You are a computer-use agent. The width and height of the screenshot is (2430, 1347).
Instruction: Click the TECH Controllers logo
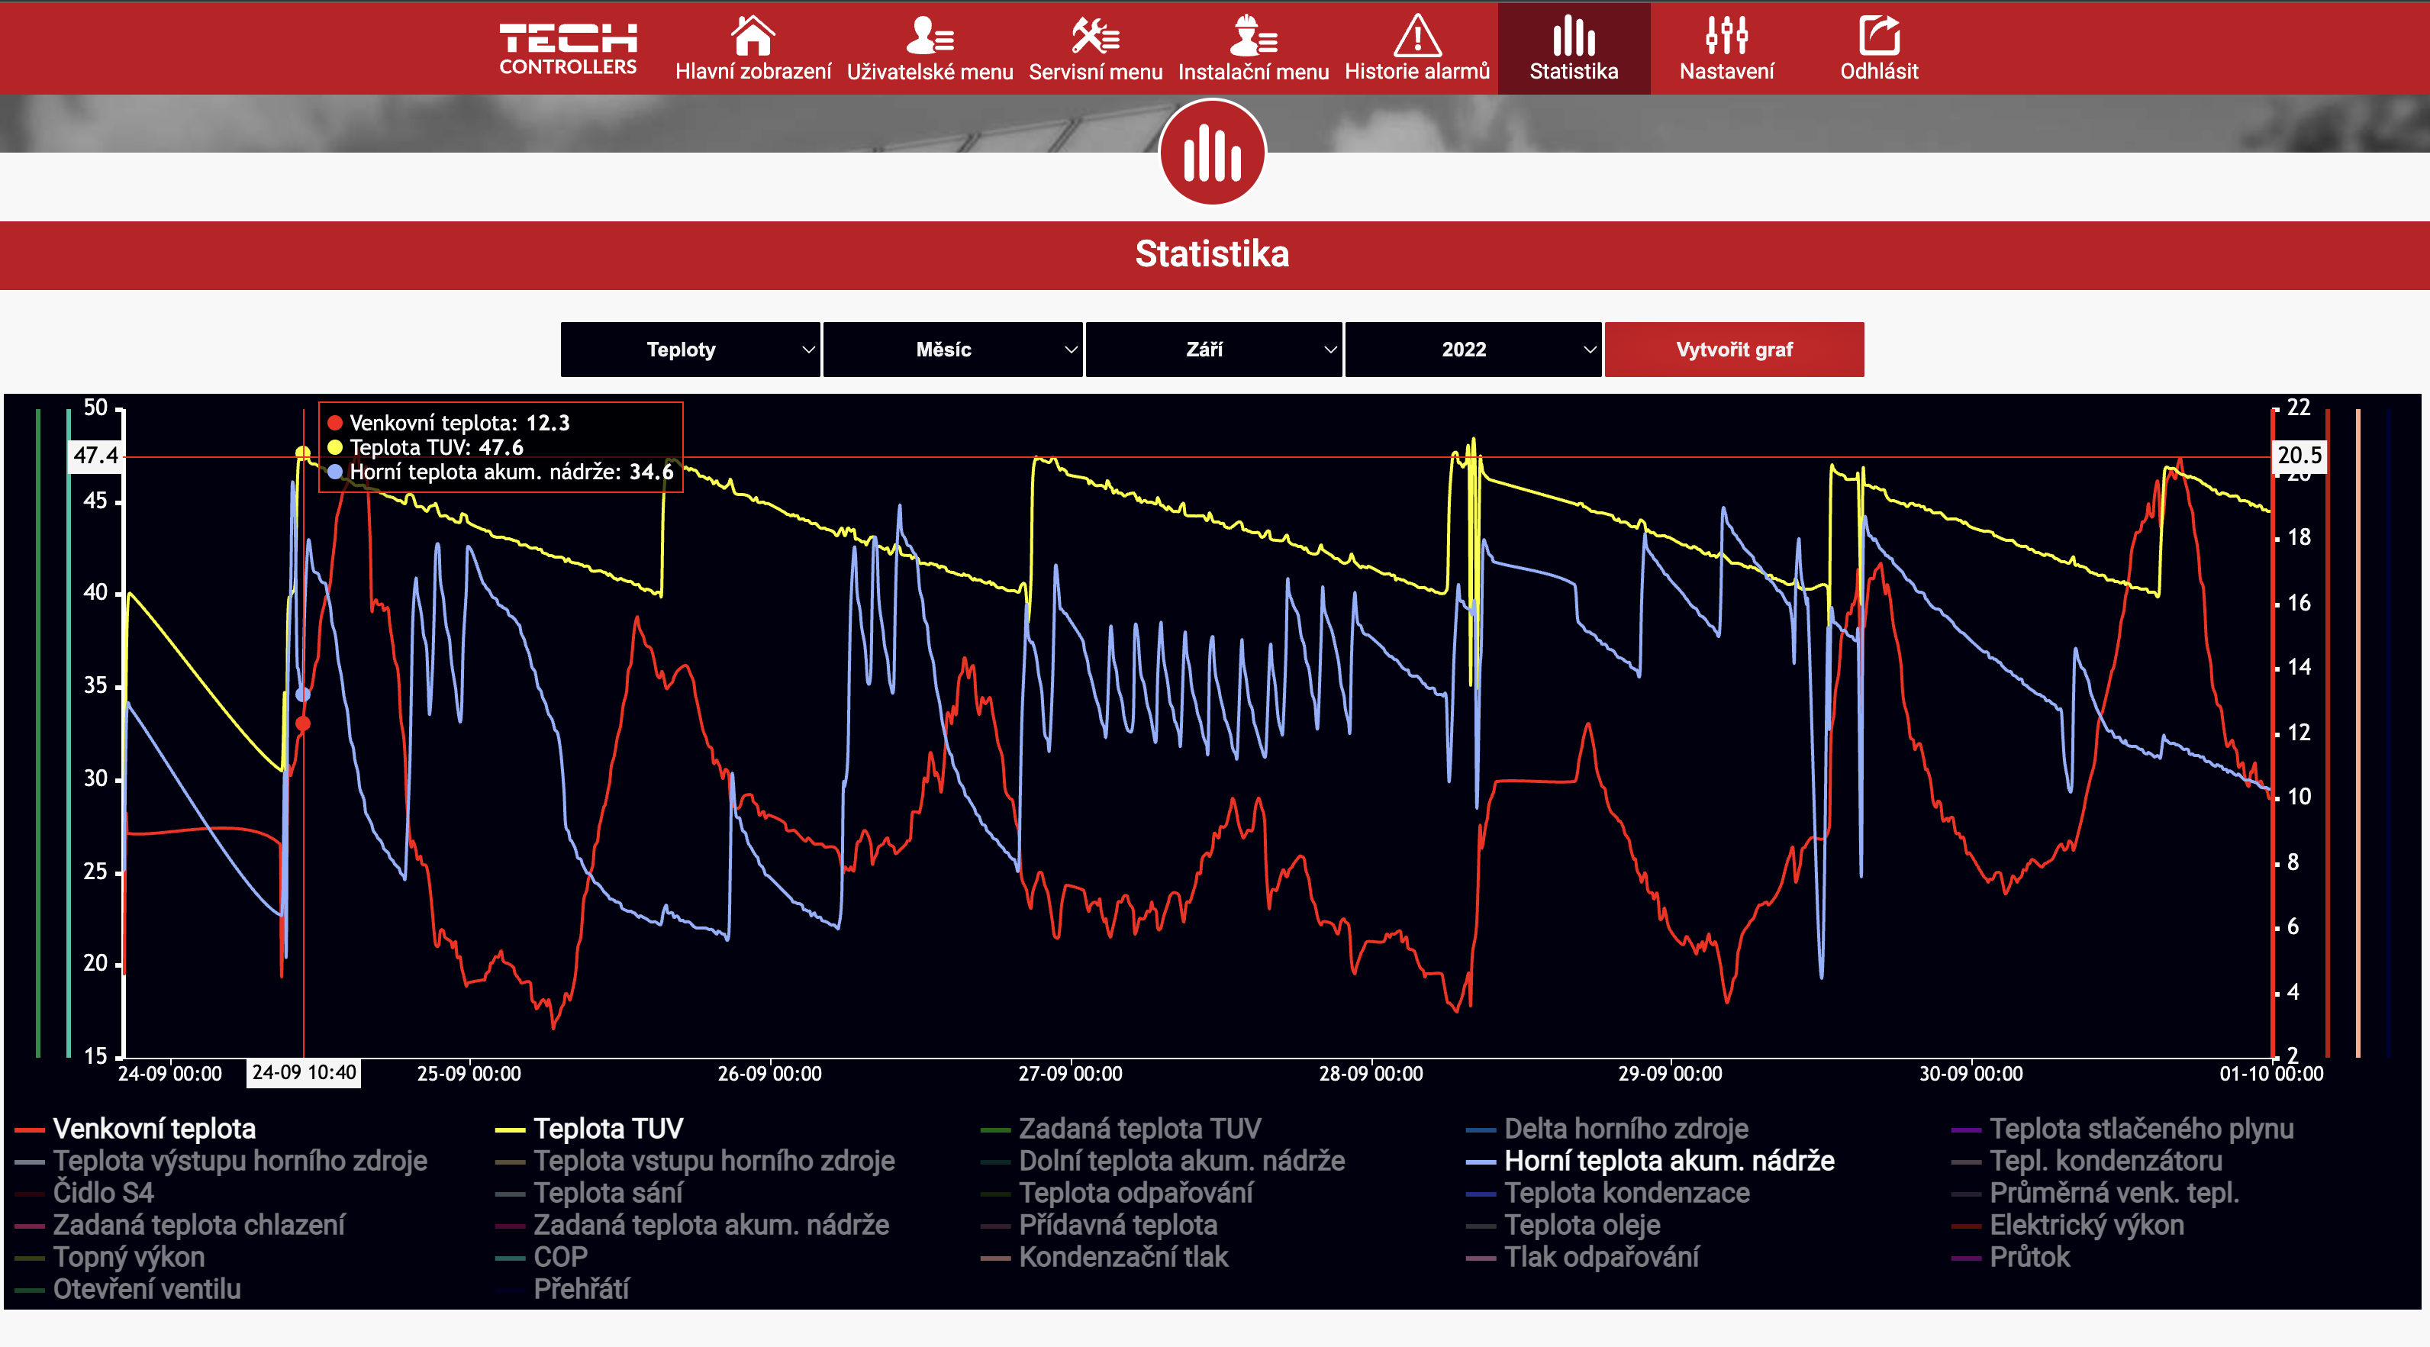[568, 49]
